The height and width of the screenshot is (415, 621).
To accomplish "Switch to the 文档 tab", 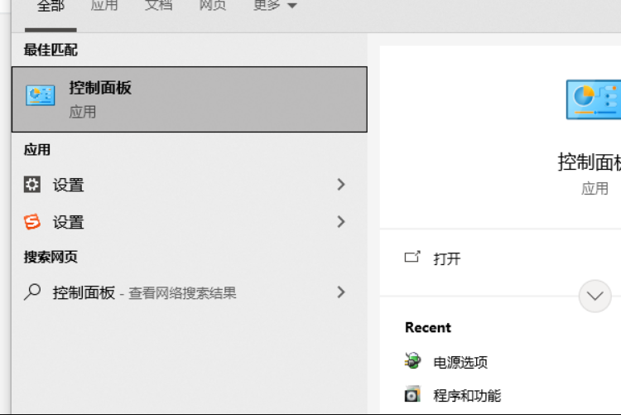I will point(158,6).
